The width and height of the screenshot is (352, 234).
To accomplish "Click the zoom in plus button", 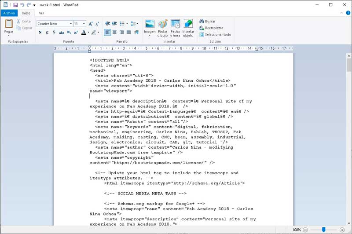I will pos(342,230).
